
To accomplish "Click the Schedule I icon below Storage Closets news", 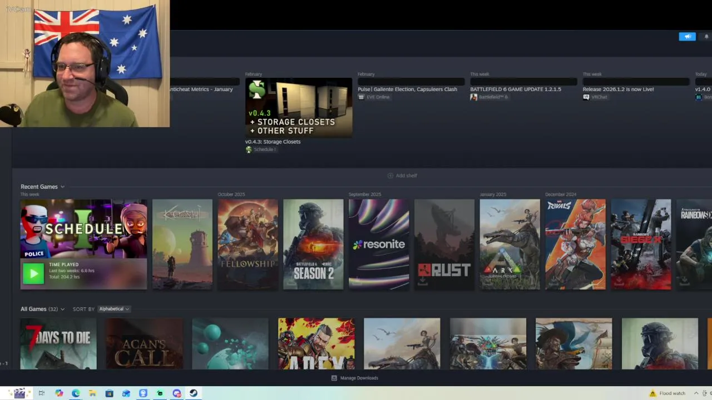I will [249, 149].
